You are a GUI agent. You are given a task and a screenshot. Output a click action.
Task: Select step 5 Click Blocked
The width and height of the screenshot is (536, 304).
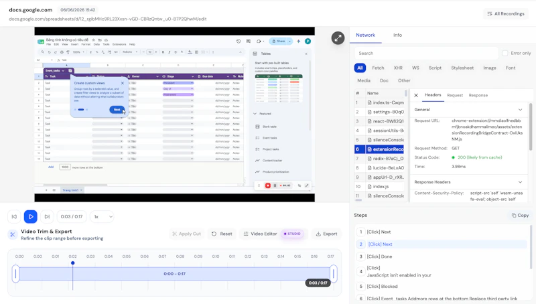441,286
